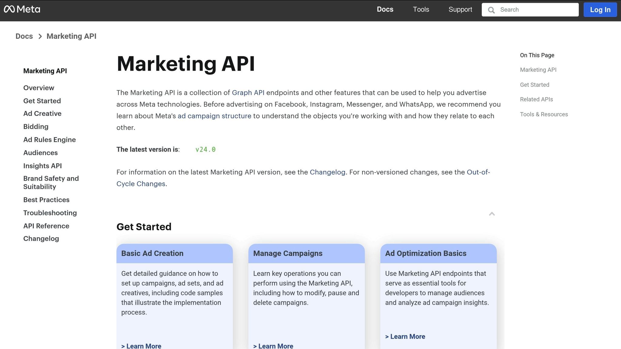Open the Changelog link in the paragraph
Viewport: 621px width, 349px height.
click(327, 172)
